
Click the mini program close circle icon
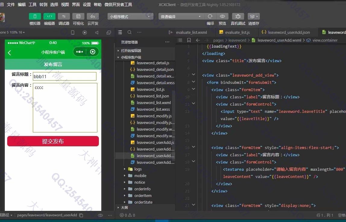click(93, 52)
